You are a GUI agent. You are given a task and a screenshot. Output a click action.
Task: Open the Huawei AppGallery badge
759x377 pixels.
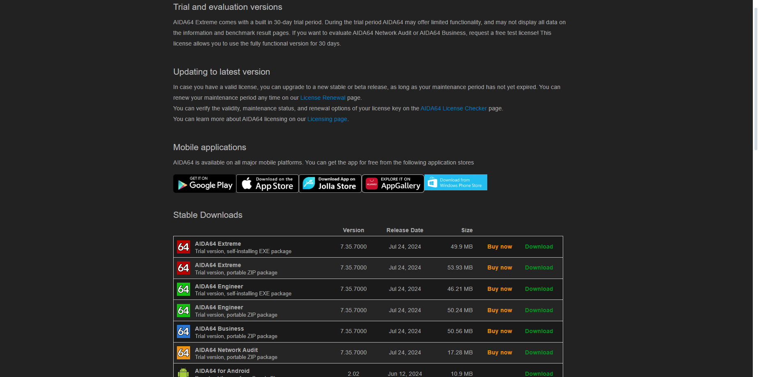click(x=393, y=183)
